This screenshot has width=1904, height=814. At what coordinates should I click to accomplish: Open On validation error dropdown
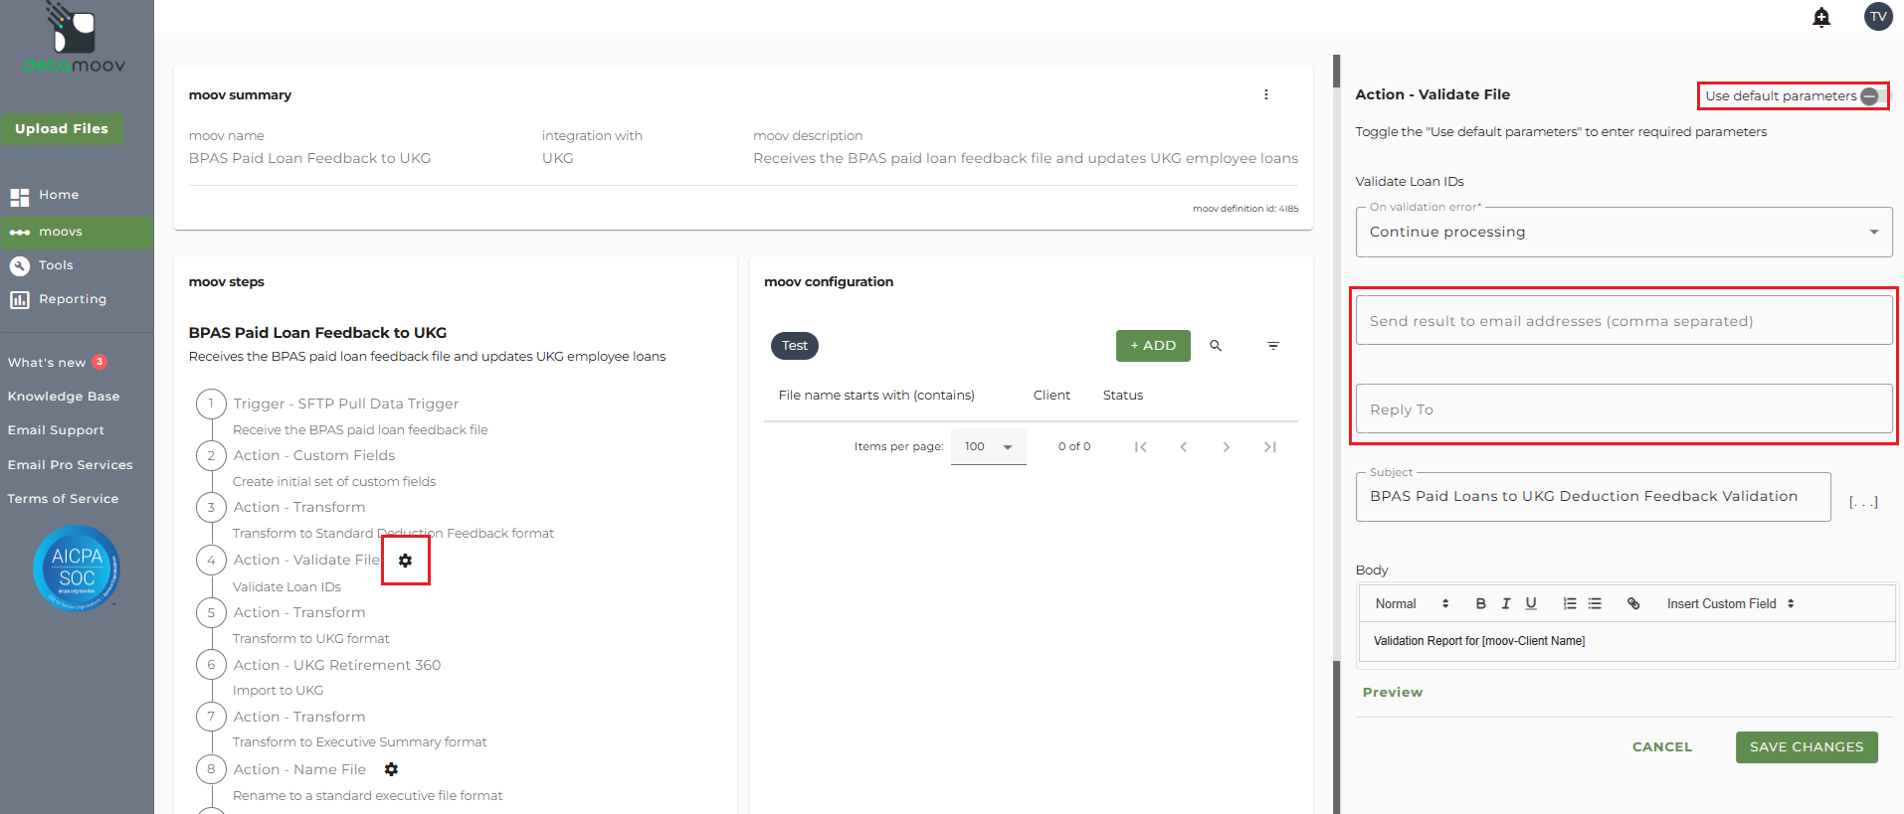(1623, 232)
